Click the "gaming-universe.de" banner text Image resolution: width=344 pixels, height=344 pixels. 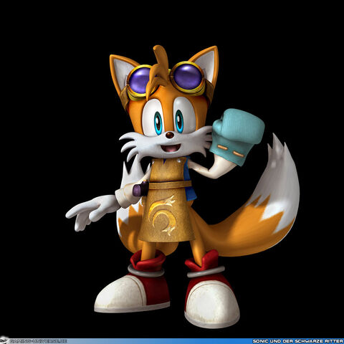tap(38, 341)
